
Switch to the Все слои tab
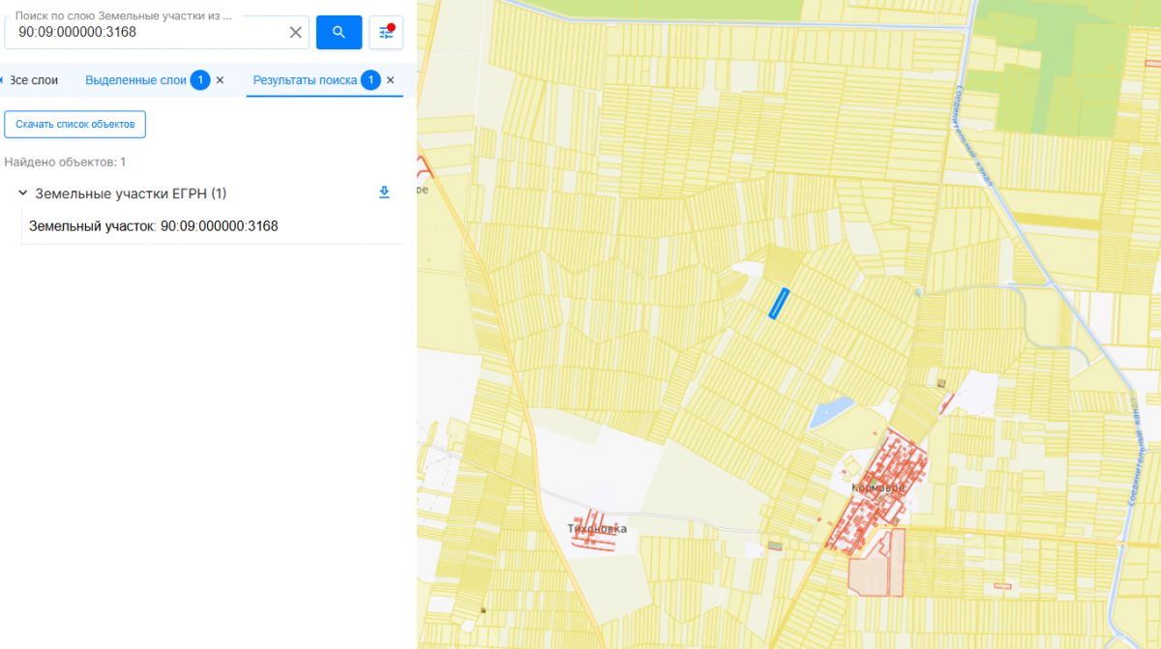pos(33,80)
